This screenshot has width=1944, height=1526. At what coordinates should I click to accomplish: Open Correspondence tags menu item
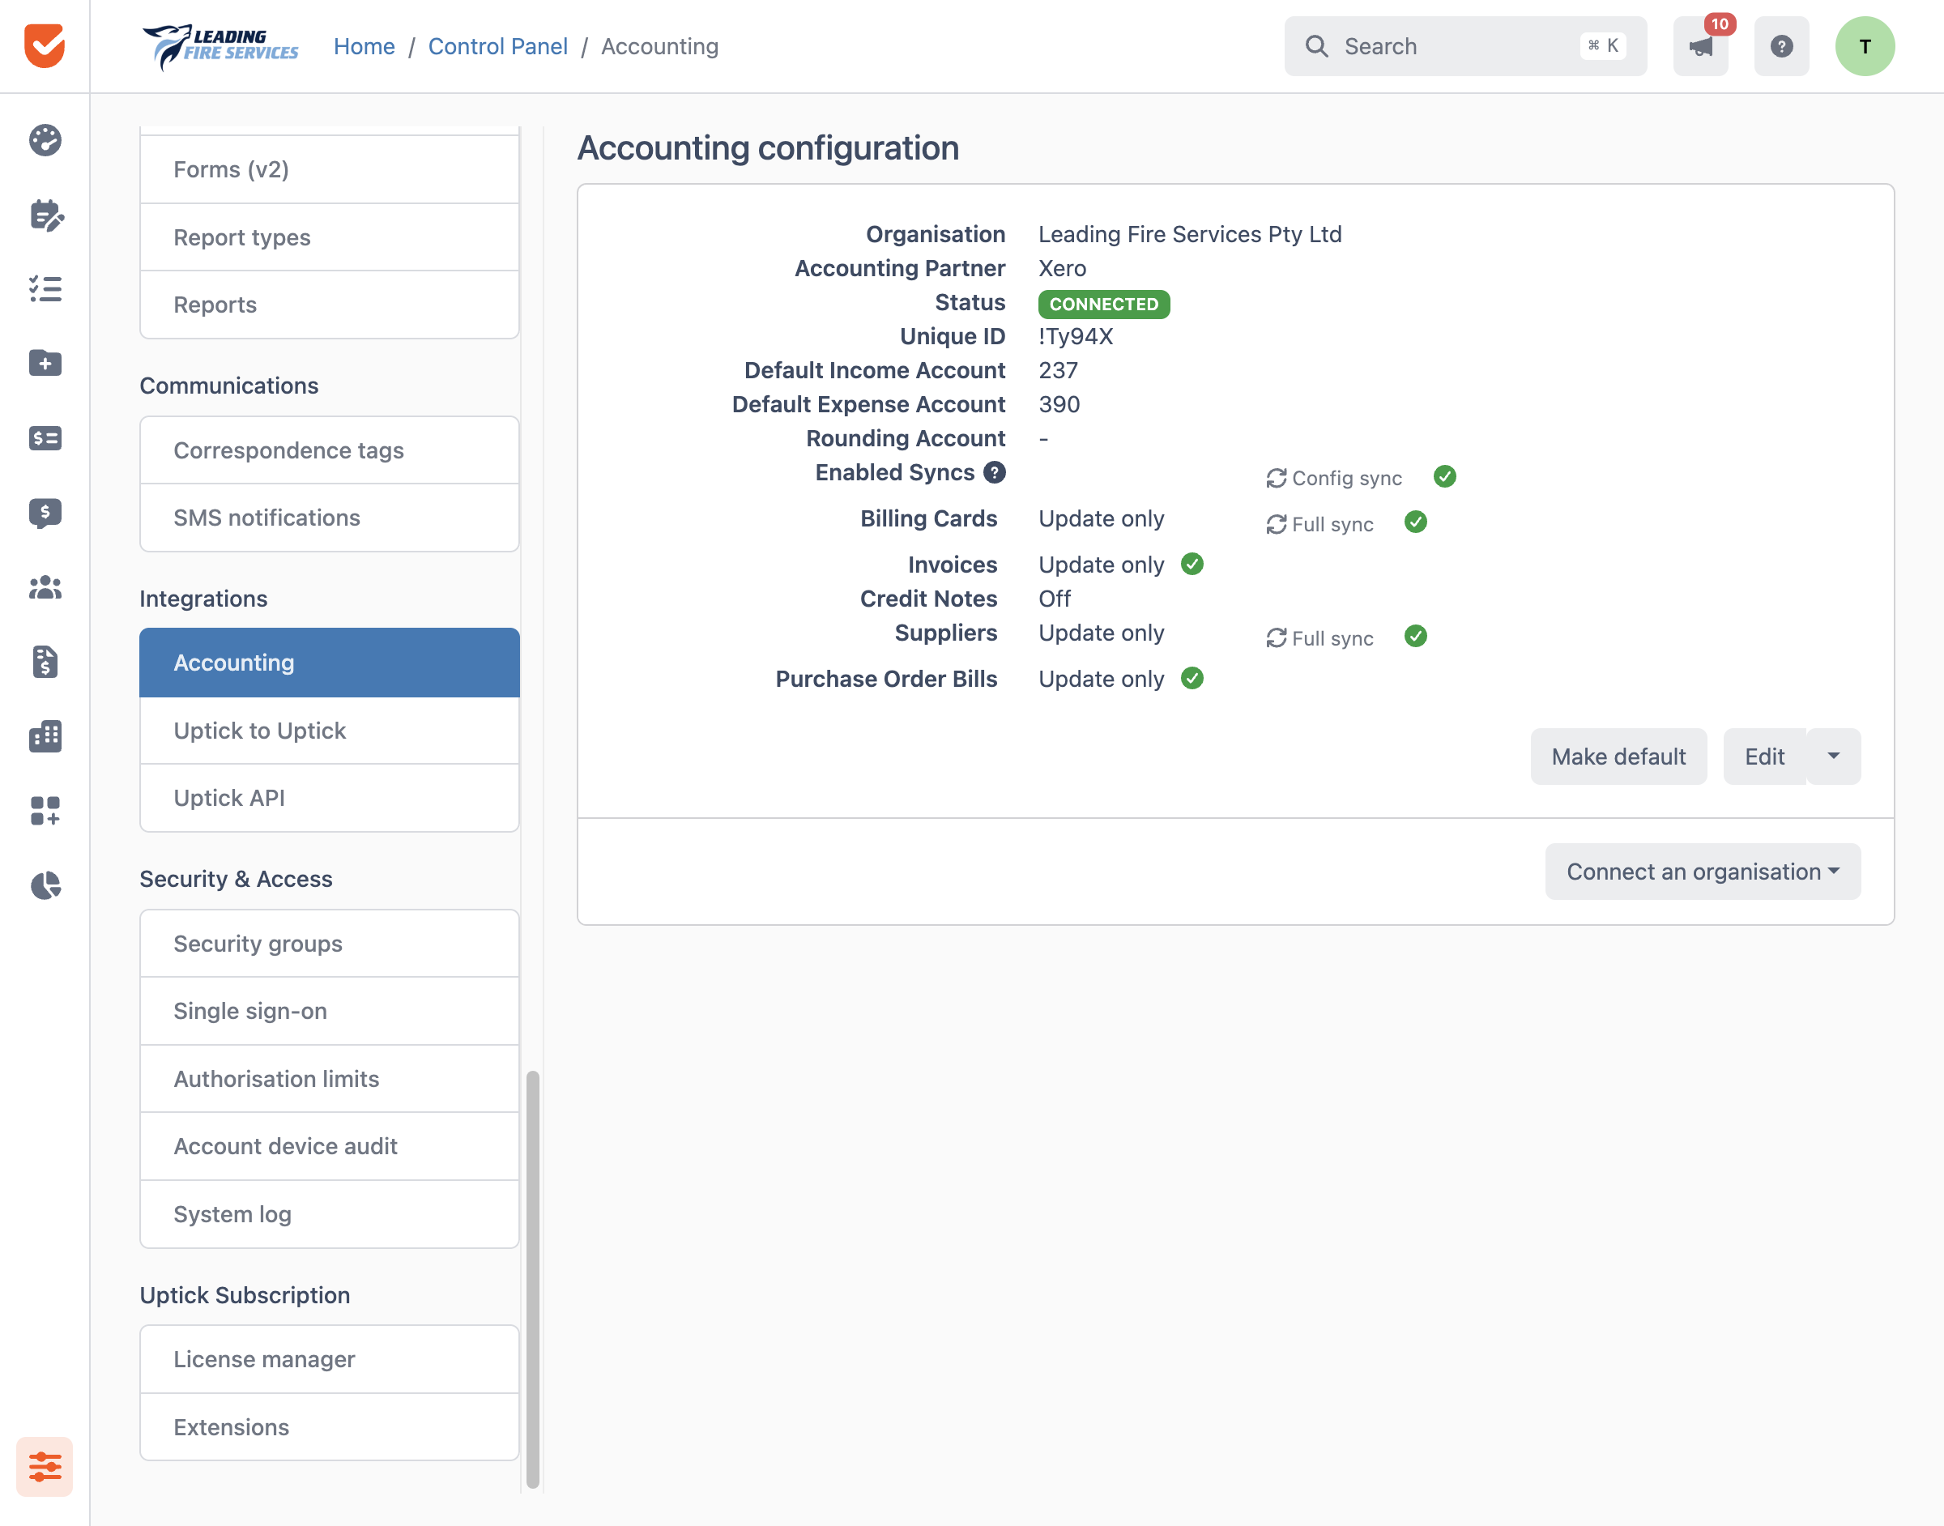point(330,450)
